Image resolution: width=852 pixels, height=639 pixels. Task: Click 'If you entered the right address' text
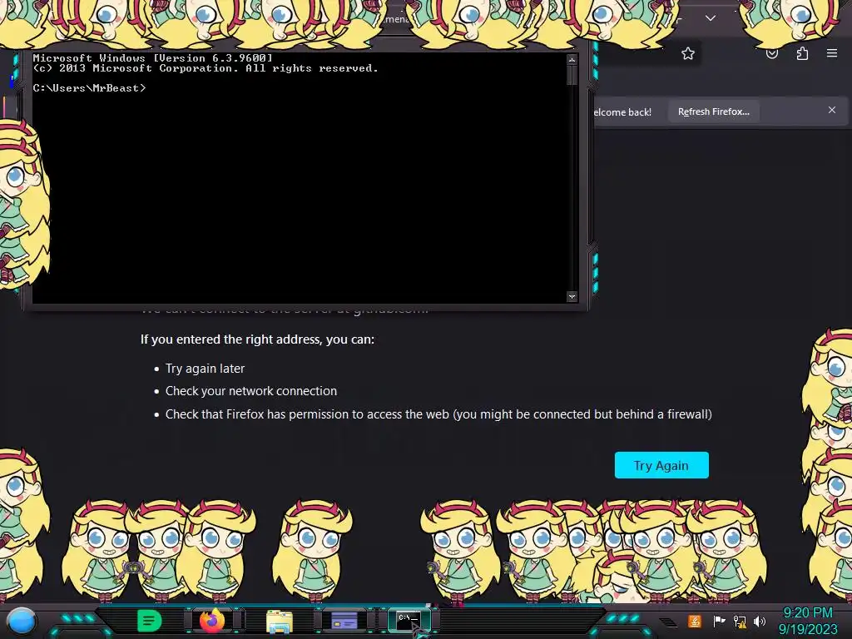click(x=258, y=339)
